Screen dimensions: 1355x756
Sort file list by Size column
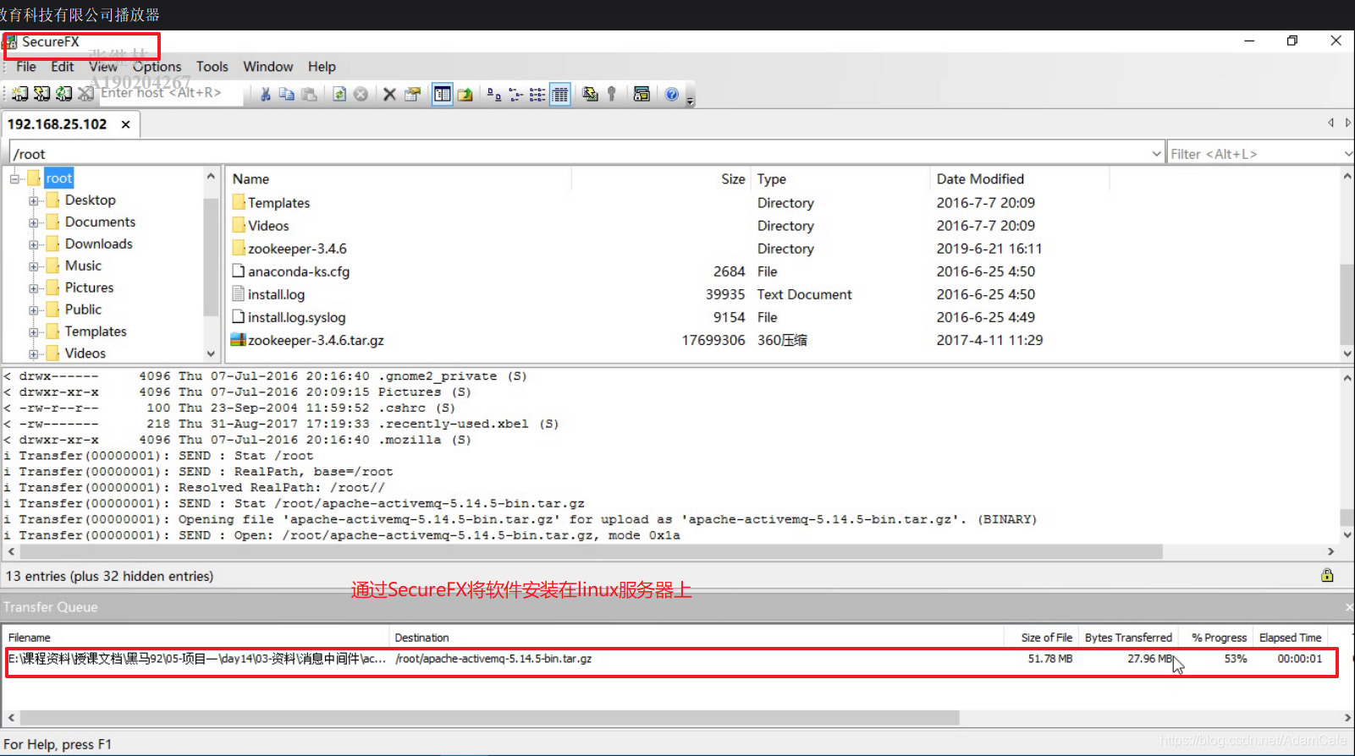660,178
